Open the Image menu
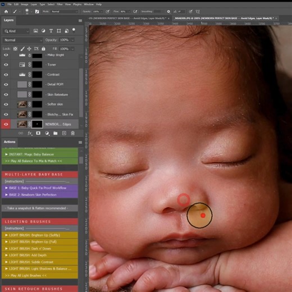This screenshot has width=292, height=292. [25, 4]
